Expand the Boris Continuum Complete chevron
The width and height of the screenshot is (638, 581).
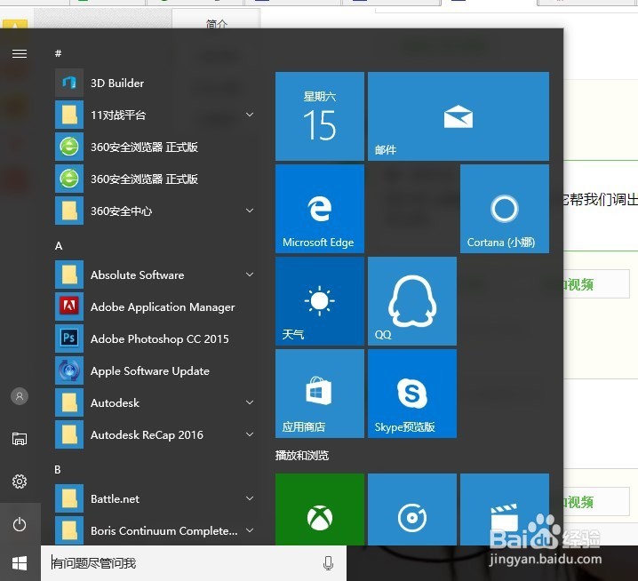point(250,530)
